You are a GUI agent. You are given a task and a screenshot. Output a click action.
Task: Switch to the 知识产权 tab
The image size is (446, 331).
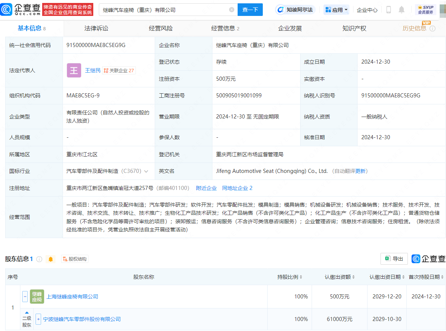click(x=354, y=29)
